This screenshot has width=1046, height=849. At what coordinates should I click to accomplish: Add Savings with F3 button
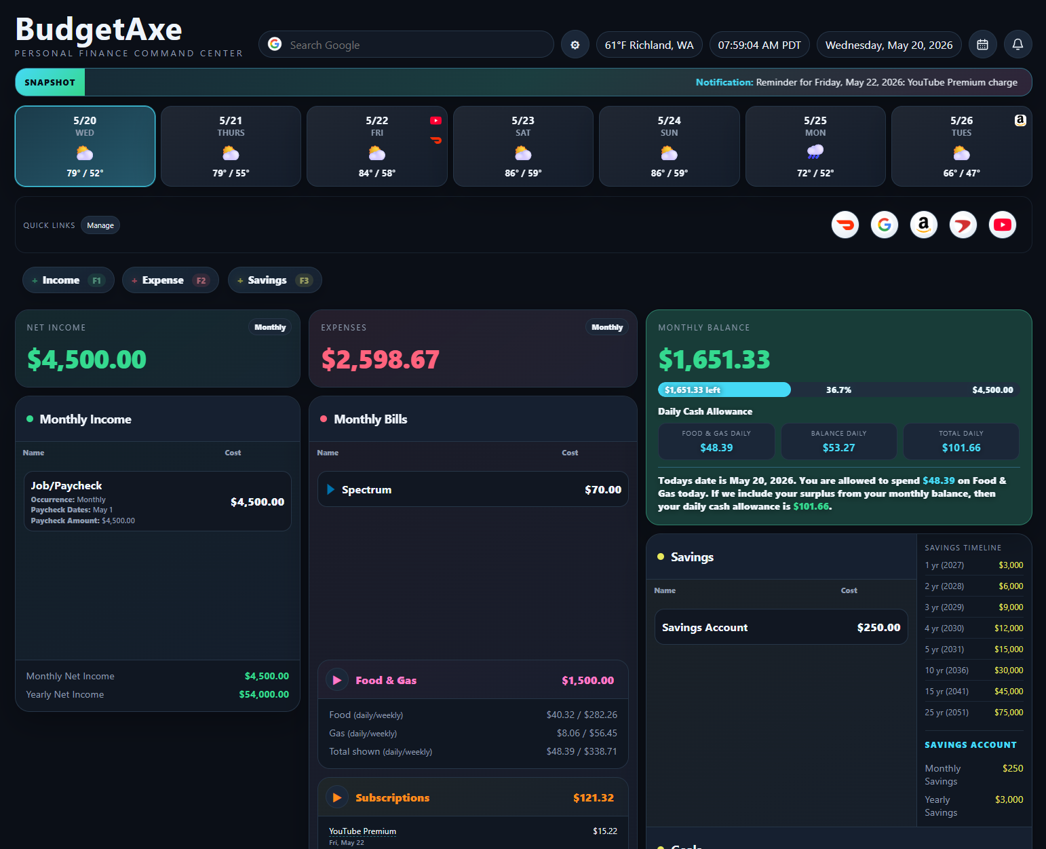(275, 280)
